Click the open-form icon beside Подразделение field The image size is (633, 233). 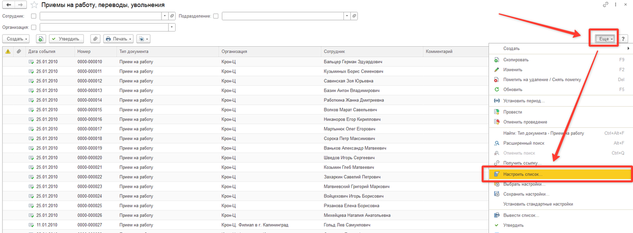coord(354,16)
